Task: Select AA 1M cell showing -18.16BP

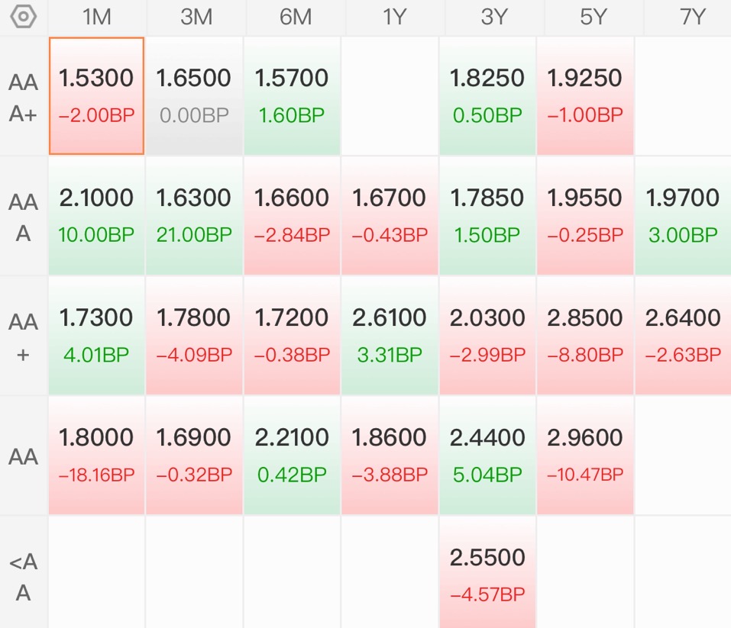Action: (96, 456)
